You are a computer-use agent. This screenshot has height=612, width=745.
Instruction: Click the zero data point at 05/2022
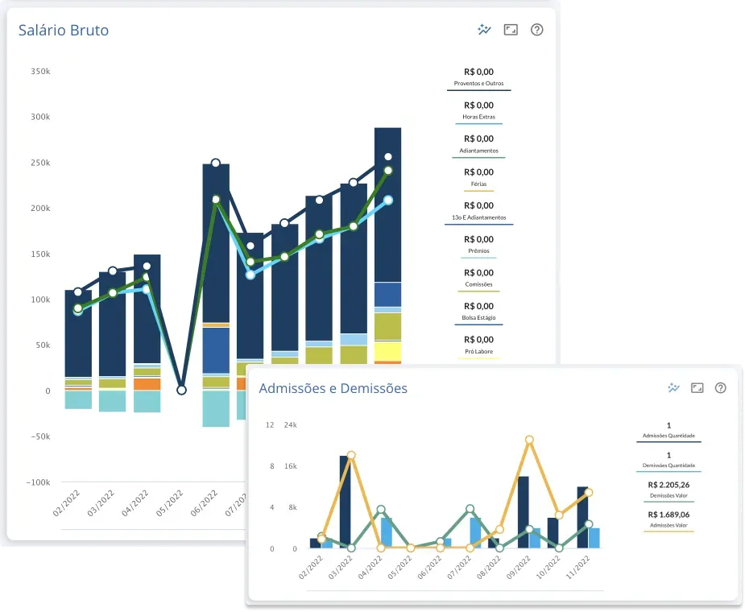tap(181, 390)
